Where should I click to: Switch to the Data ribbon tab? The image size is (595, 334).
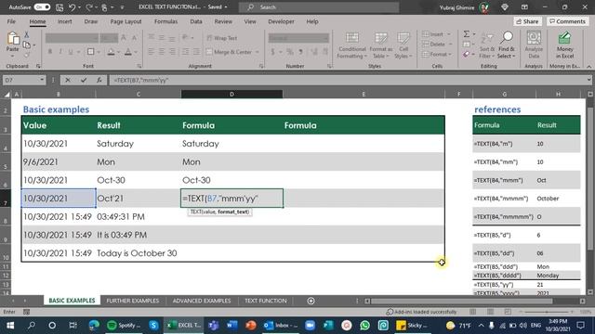(x=196, y=21)
